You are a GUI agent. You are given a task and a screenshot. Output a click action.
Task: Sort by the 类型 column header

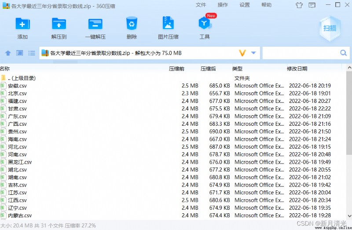[x=237, y=69]
